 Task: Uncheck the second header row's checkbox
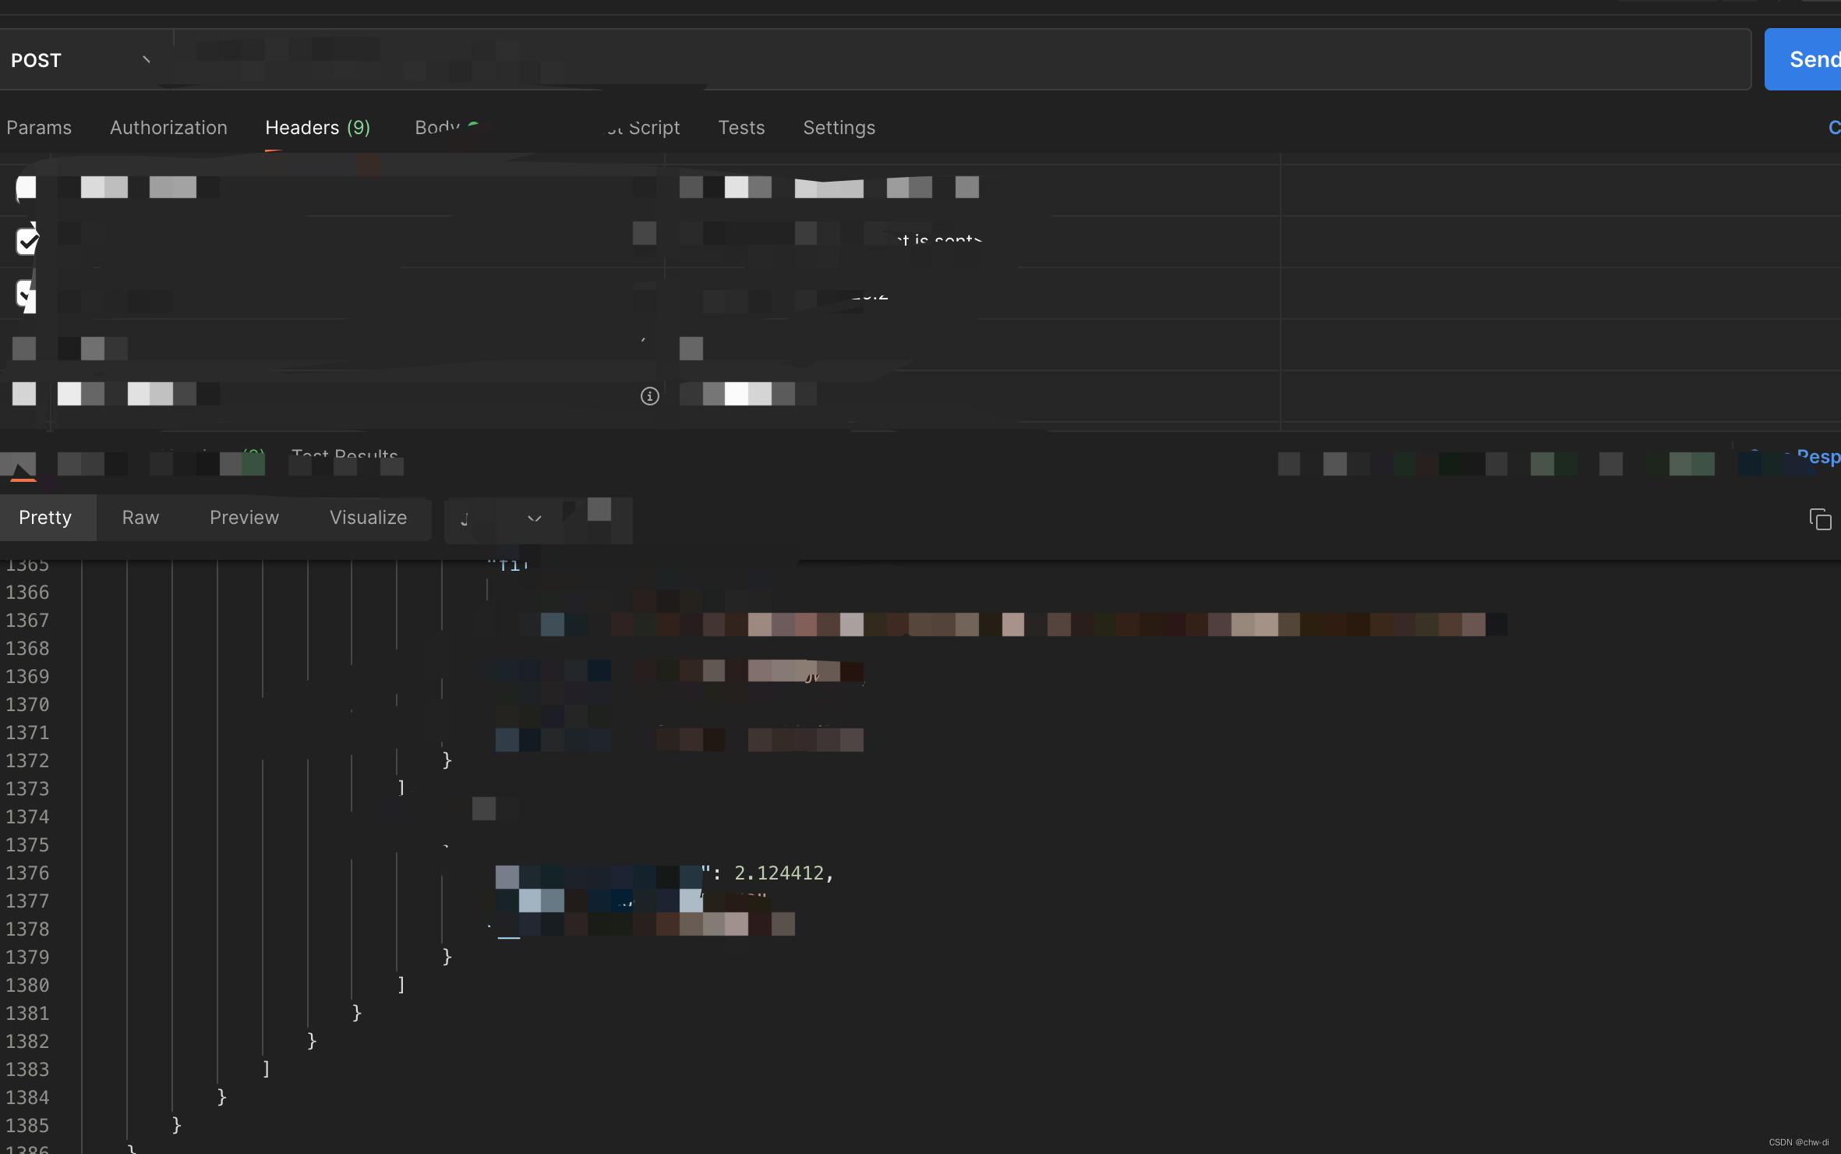(x=27, y=241)
